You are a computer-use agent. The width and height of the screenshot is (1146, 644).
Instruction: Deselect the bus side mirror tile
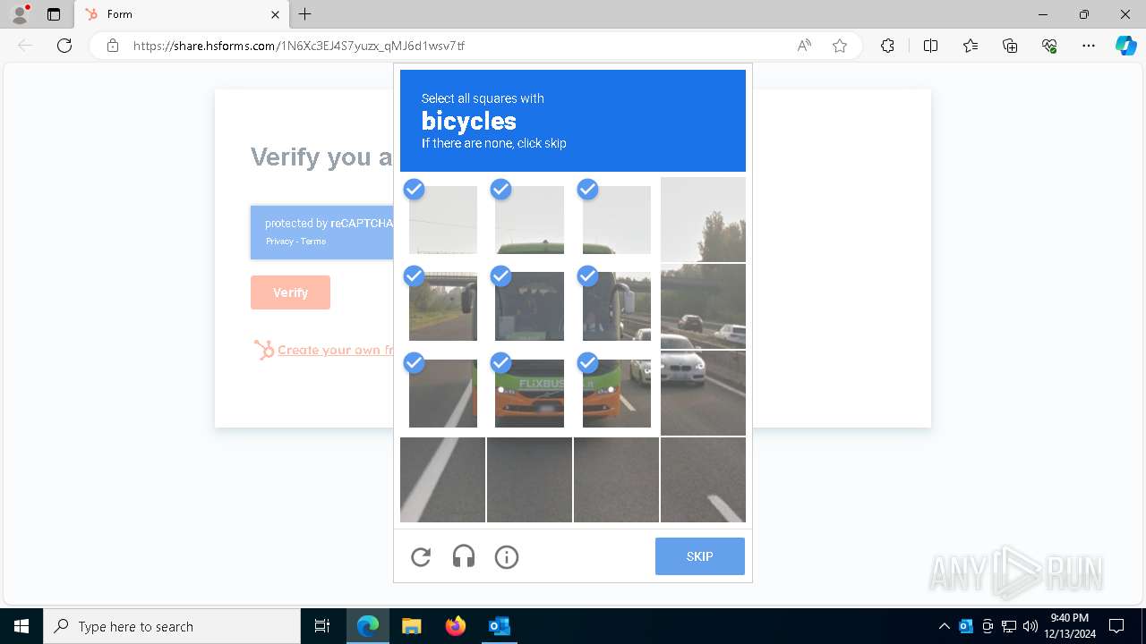(x=617, y=306)
